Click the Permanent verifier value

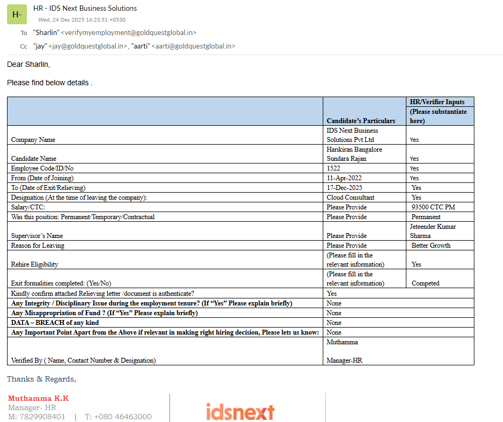pyautogui.click(x=426, y=217)
